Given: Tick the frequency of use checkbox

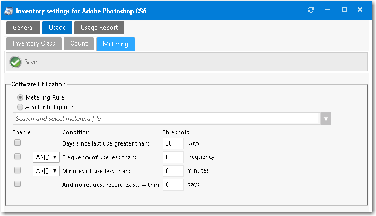Looking at the screenshot, I should pos(18,157).
